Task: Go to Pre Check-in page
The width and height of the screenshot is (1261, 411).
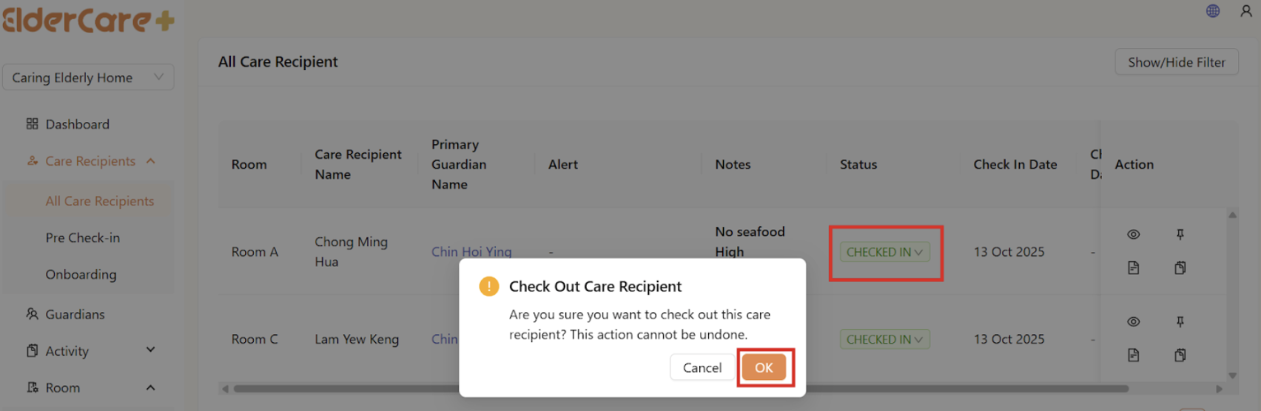Action: pos(82,238)
